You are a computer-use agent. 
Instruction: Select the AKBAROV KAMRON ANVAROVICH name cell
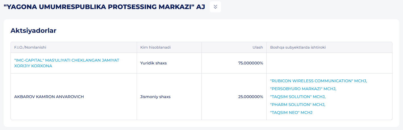(49, 97)
